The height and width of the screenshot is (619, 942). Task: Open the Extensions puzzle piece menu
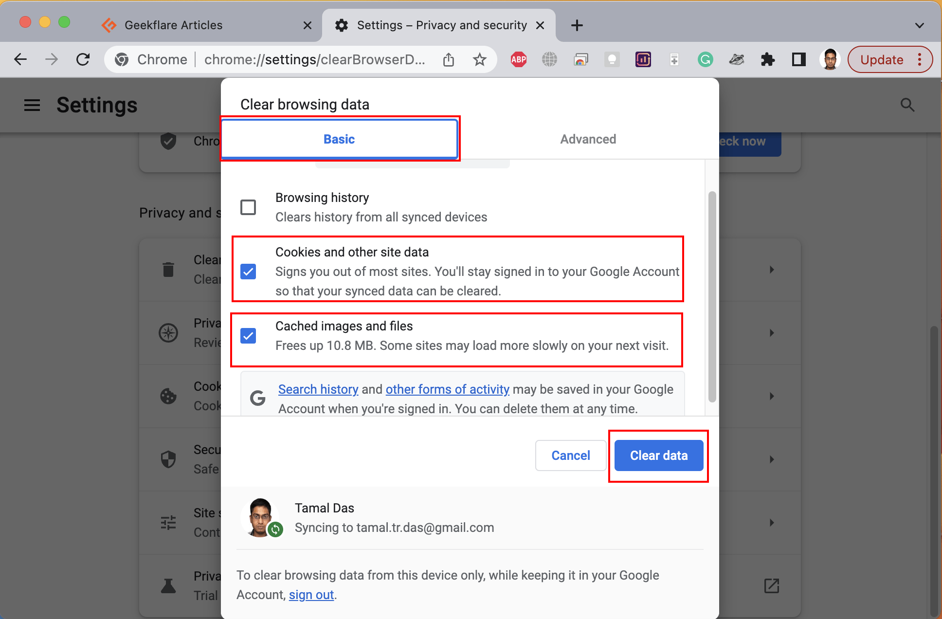point(767,59)
